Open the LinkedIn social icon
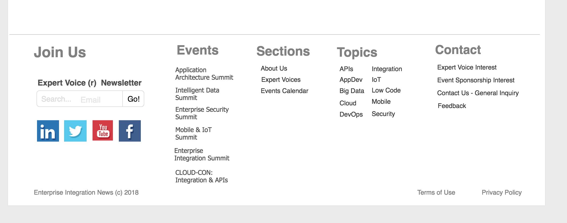 (x=48, y=131)
